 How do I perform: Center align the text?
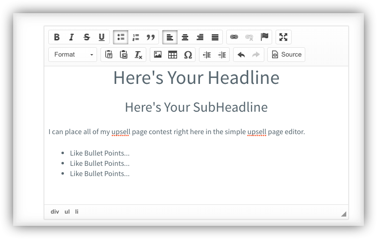pos(185,37)
